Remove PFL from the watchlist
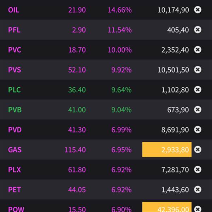Image resolution: width=212 pixels, height=212 pixels. 198,30
